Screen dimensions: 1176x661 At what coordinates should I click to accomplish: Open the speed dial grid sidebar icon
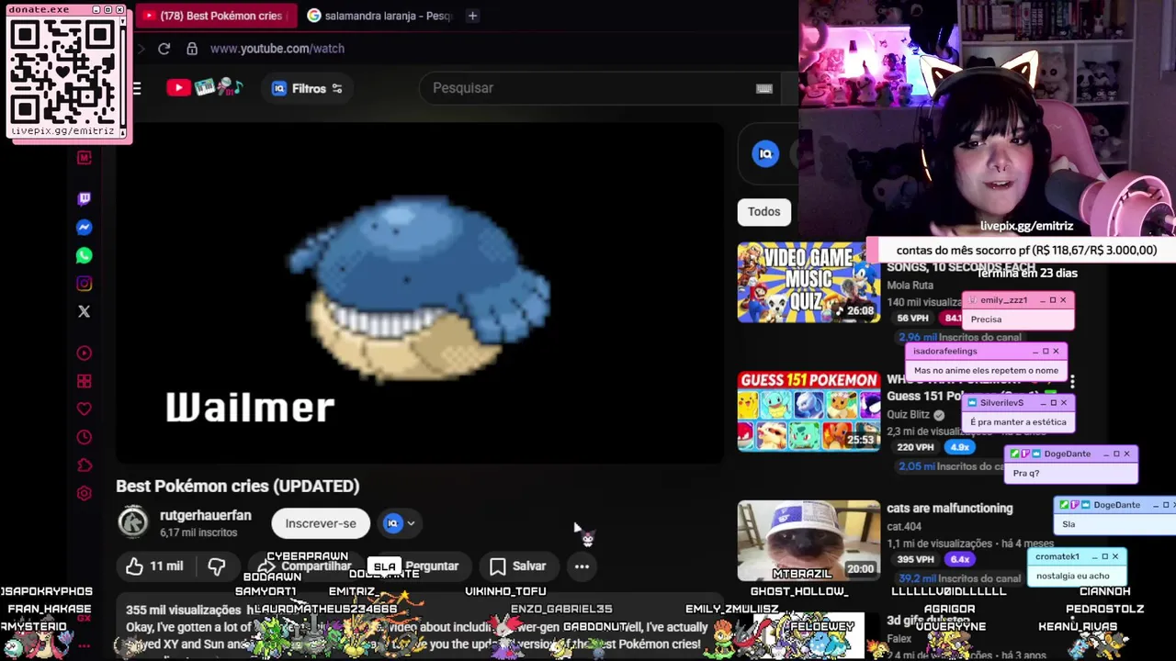pos(85,381)
